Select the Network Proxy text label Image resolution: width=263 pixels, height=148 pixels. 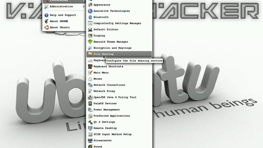[x=104, y=91]
